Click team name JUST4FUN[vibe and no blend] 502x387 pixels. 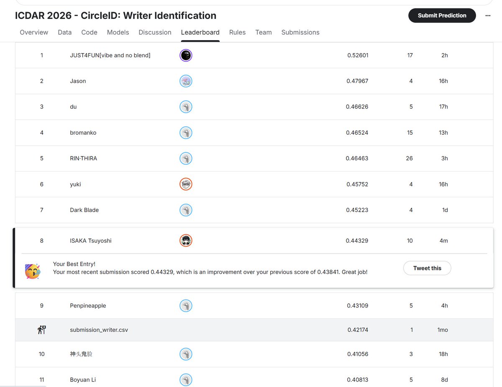(x=110, y=55)
